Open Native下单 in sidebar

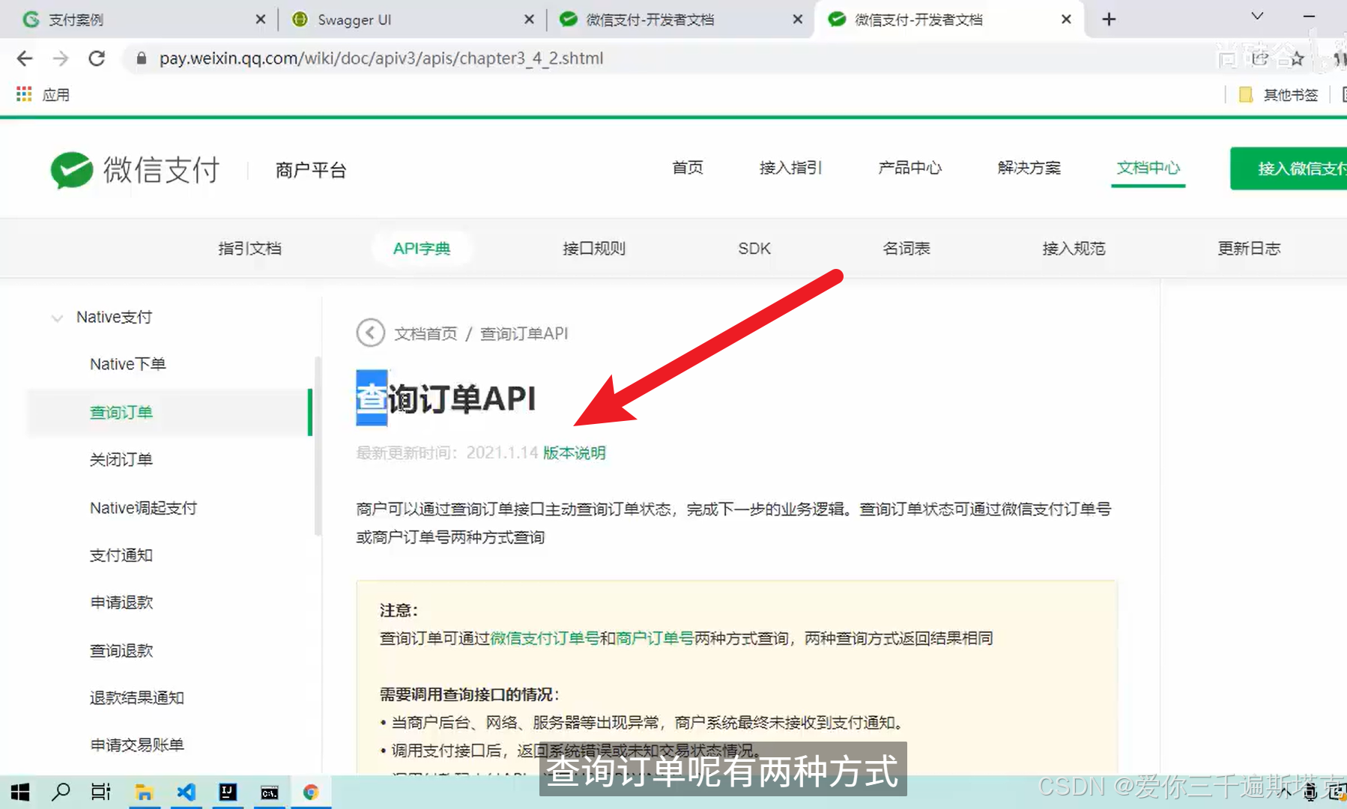[x=127, y=364]
